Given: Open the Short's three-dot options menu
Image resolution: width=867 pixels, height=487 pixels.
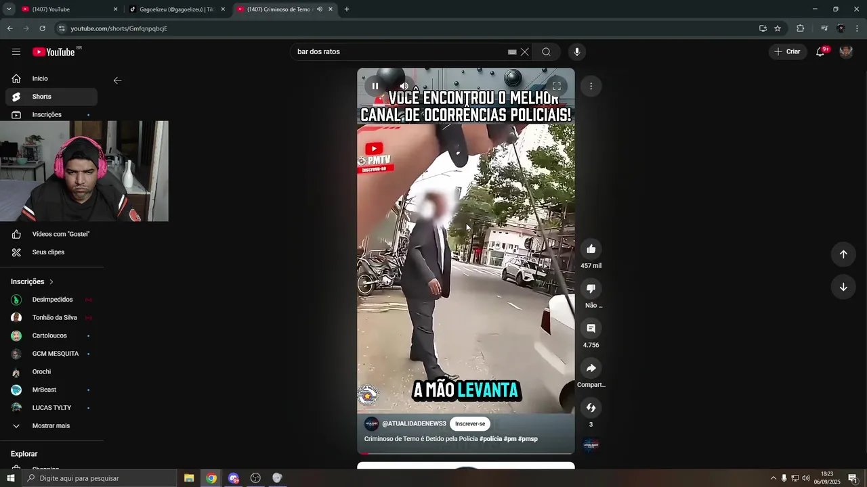Looking at the screenshot, I should click(x=591, y=86).
